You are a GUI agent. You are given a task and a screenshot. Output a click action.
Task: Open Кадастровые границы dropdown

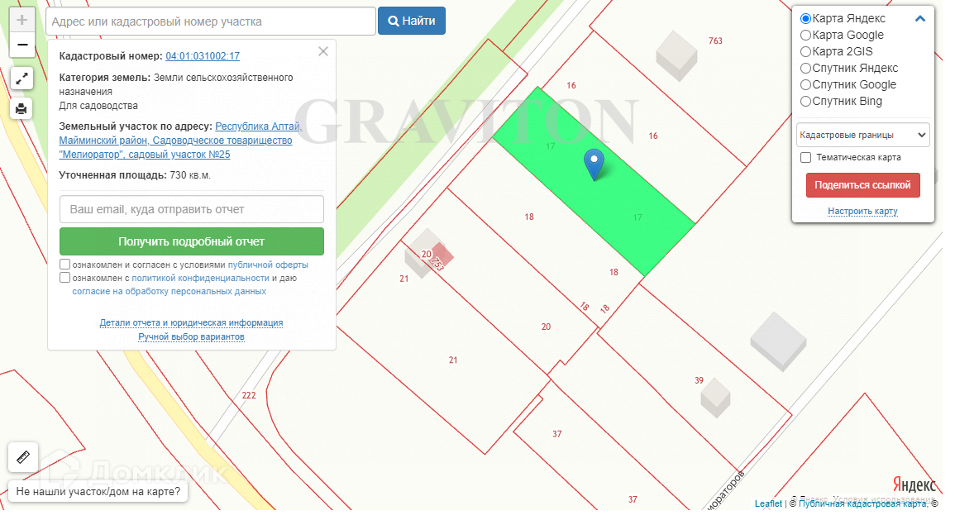point(863,136)
